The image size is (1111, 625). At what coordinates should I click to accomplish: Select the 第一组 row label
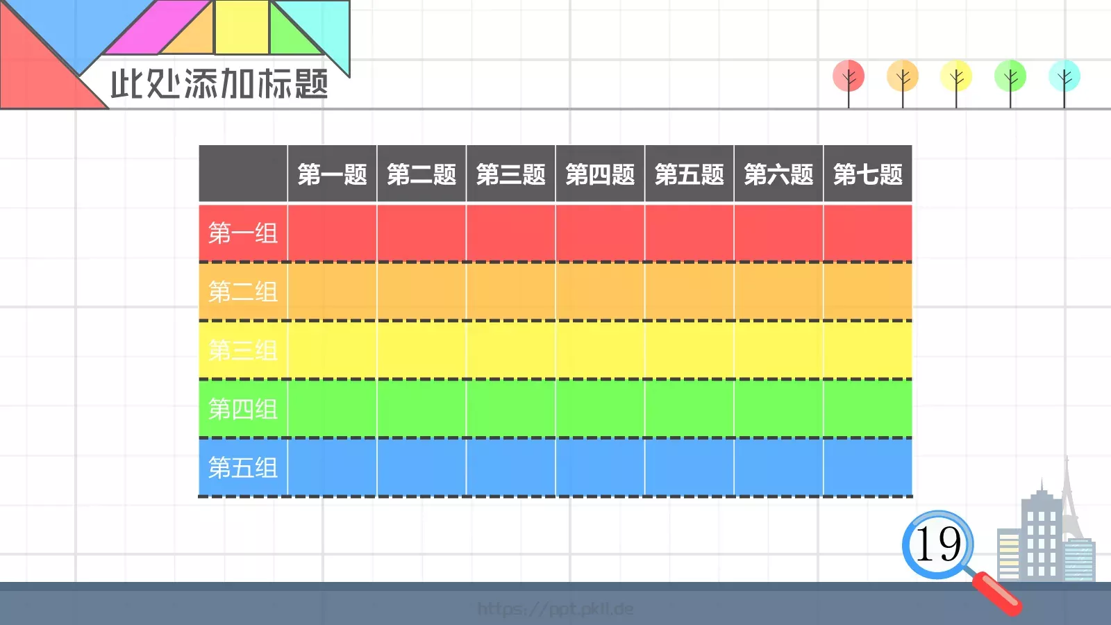pos(243,233)
